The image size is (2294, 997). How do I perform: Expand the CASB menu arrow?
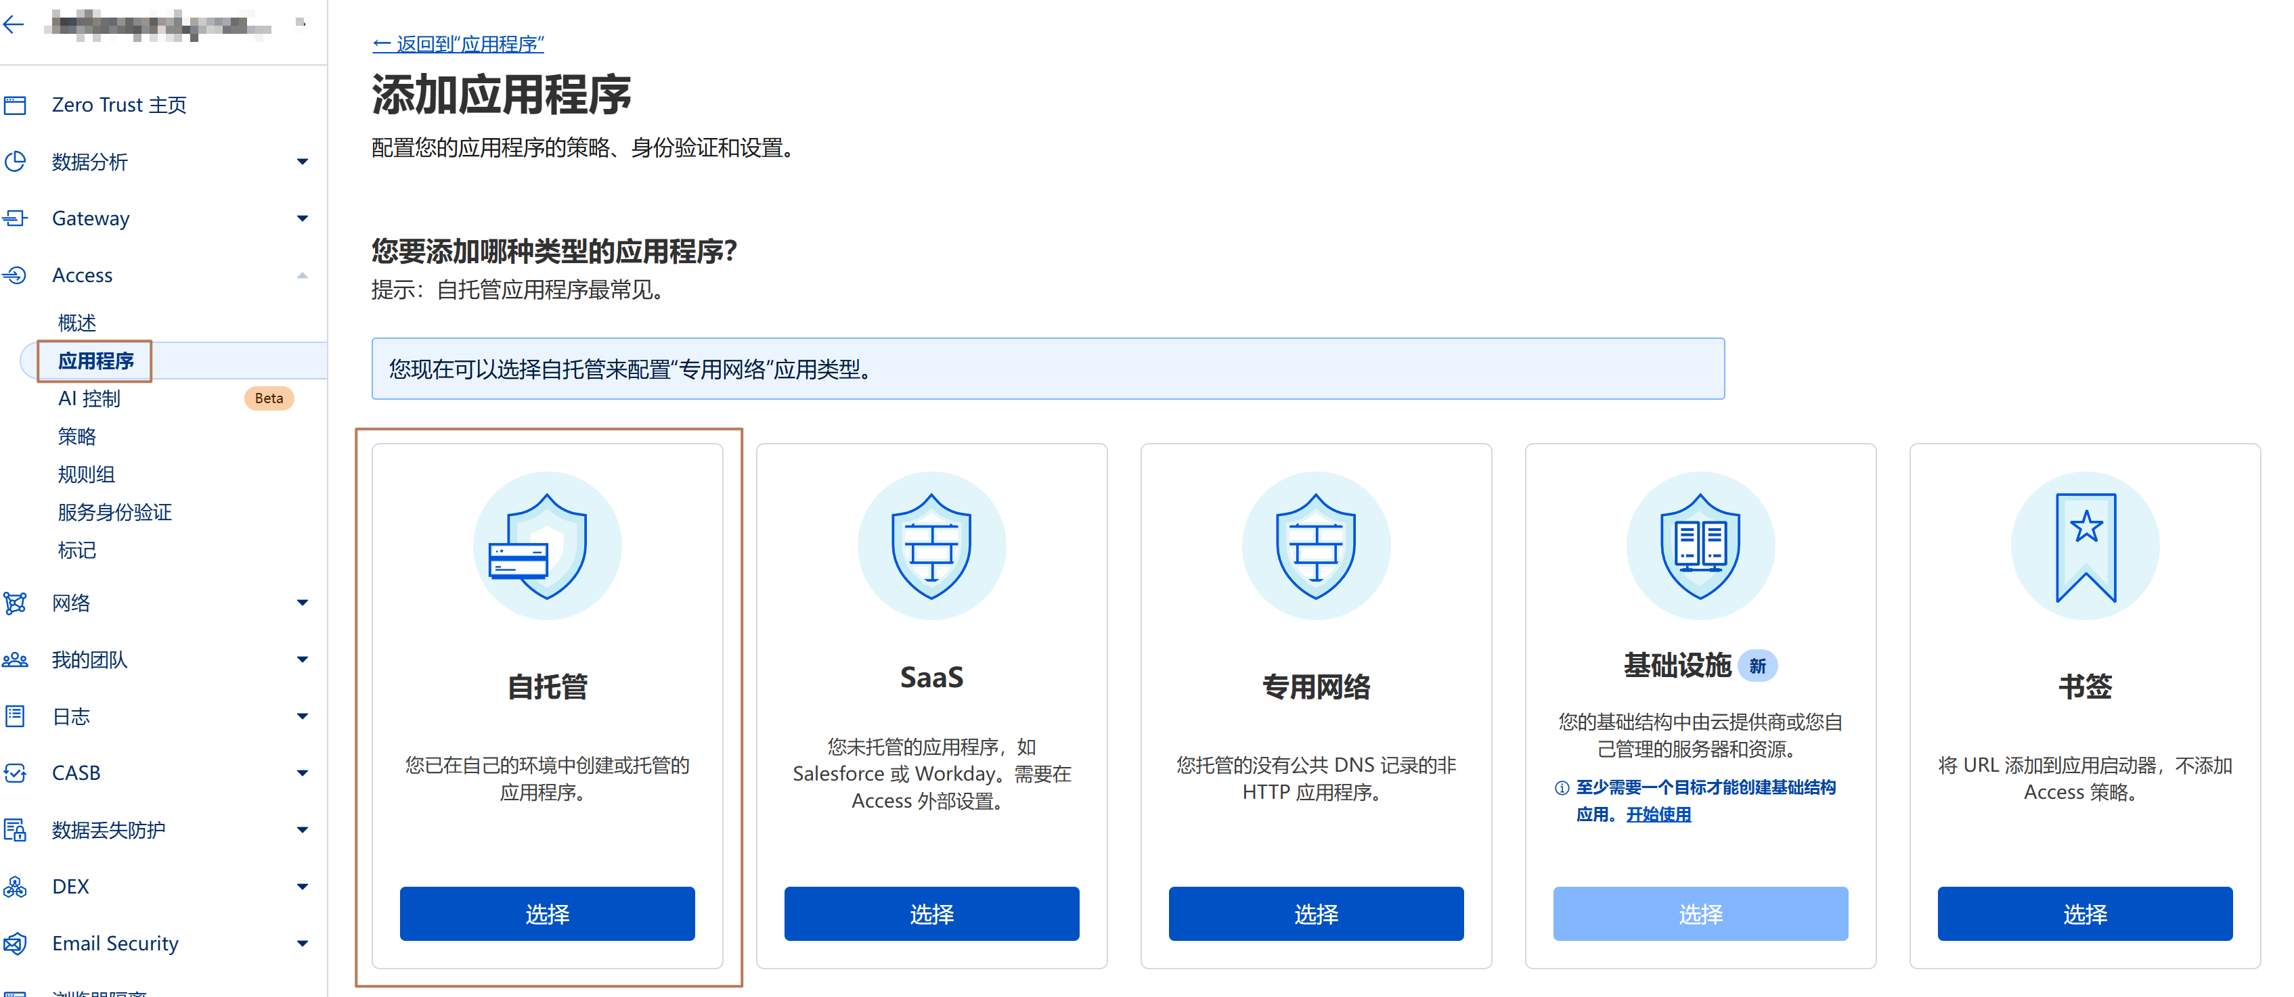click(x=303, y=774)
